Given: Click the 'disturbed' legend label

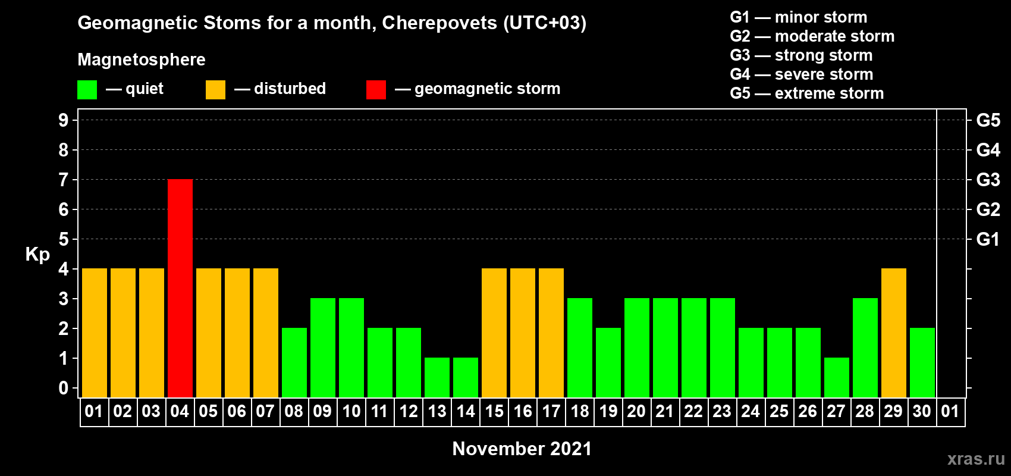Looking at the screenshot, I should pos(290,89).
